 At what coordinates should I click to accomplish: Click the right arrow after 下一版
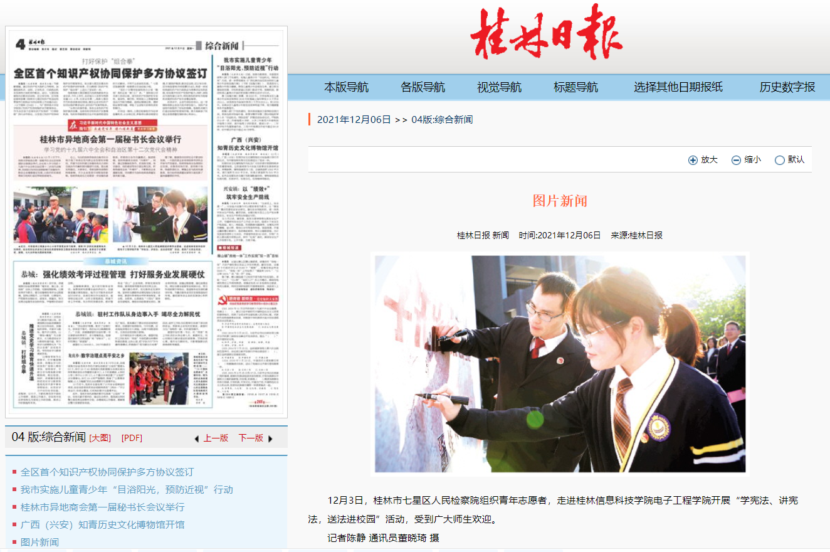(x=271, y=438)
